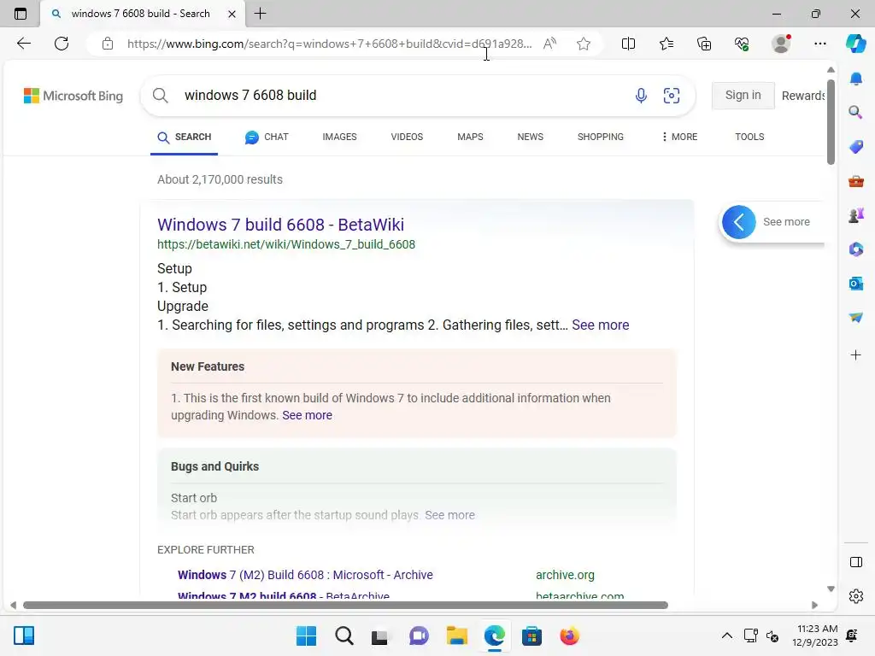The height and width of the screenshot is (656, 875).
Task: Open sidebar settings gear
Action: (x=855, y=596)
